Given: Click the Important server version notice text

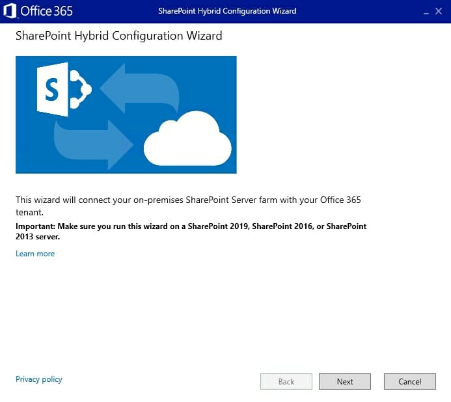Looking at the screenshot, I should [191, 232].
